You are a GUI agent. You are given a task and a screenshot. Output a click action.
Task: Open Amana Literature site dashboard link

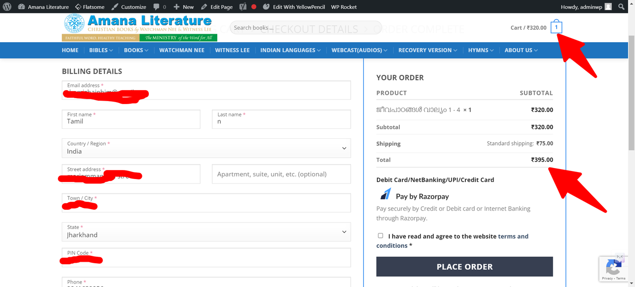pos(43,7)
